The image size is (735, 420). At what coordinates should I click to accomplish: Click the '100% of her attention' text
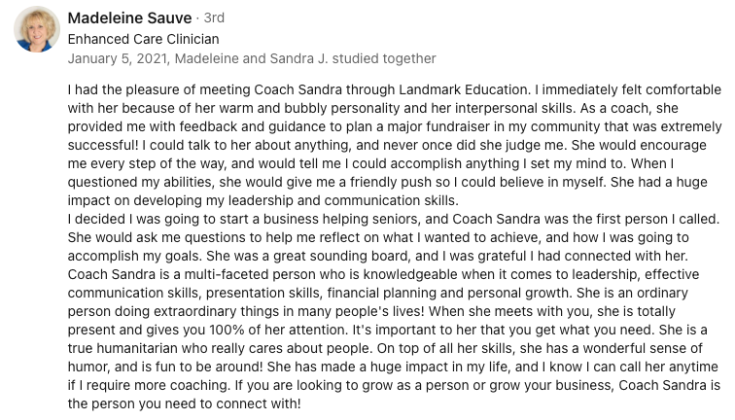(278, 330)
